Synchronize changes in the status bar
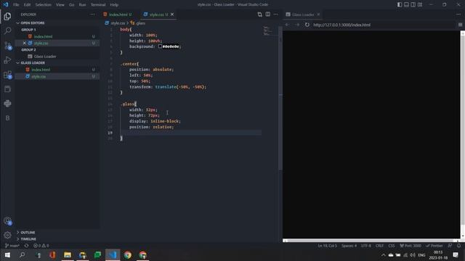465x261 pixels. [x=26, y=246]
